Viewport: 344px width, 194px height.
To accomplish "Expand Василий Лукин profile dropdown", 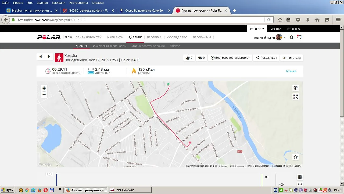I will click(285, 37).
